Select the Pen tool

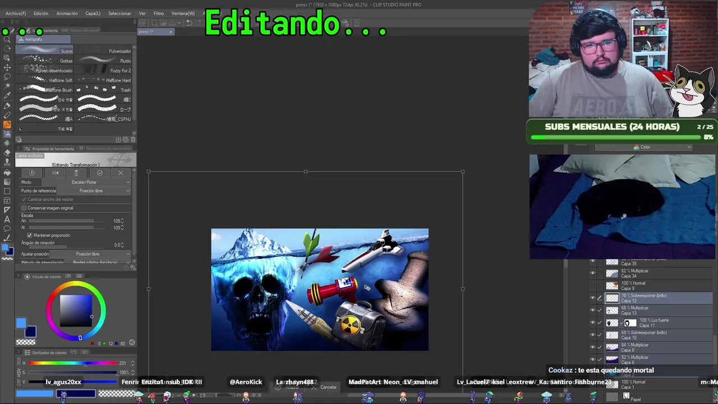coord(7,105)
